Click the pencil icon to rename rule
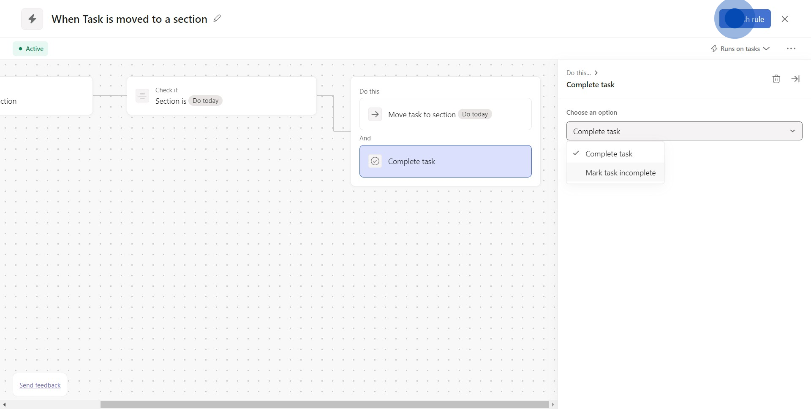Screen dimensions: 811x409 pyautogui.click(x=217, y=19)
